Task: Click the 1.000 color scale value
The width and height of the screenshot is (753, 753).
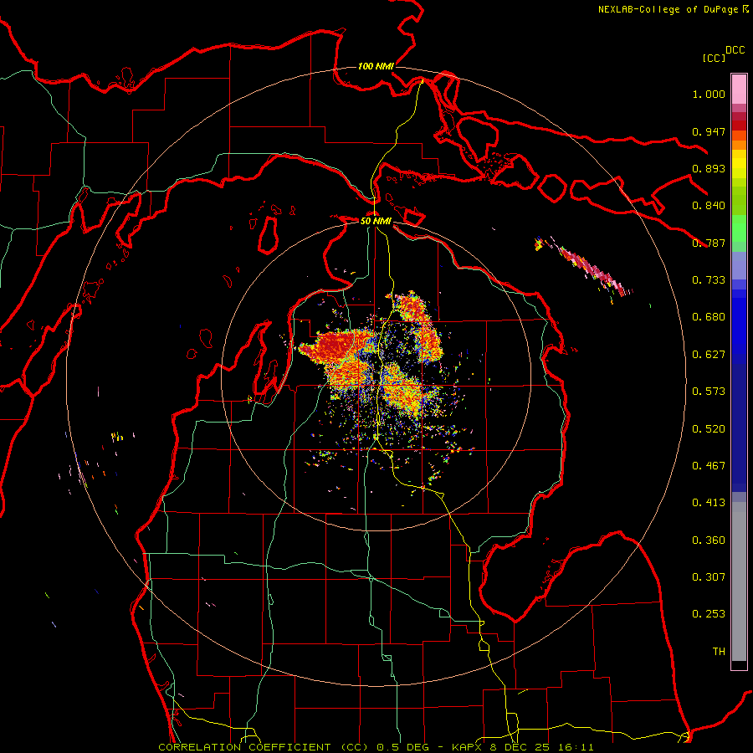Action: click(x=709, y=94)
